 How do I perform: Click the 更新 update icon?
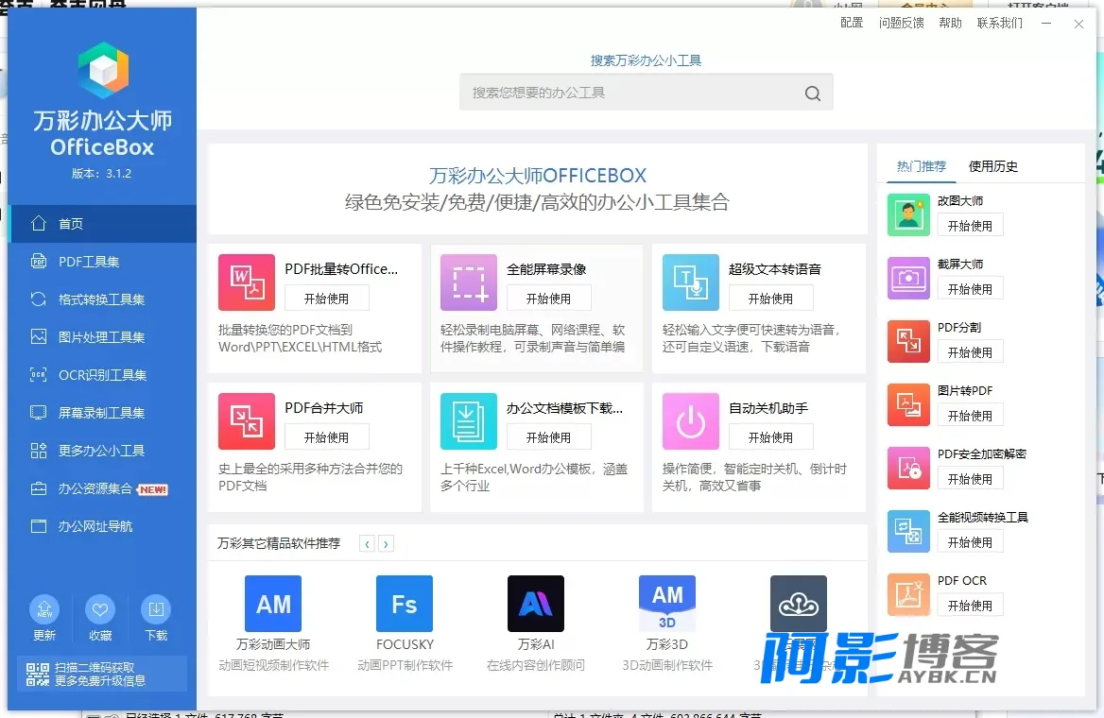click(44, 609)
